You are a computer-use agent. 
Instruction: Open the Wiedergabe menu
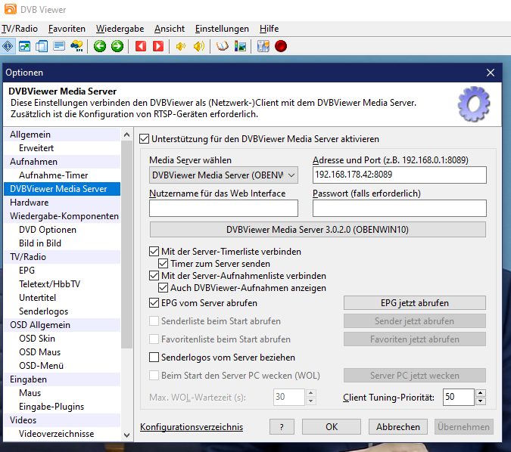pyautogui.click(x=120, y=29)
